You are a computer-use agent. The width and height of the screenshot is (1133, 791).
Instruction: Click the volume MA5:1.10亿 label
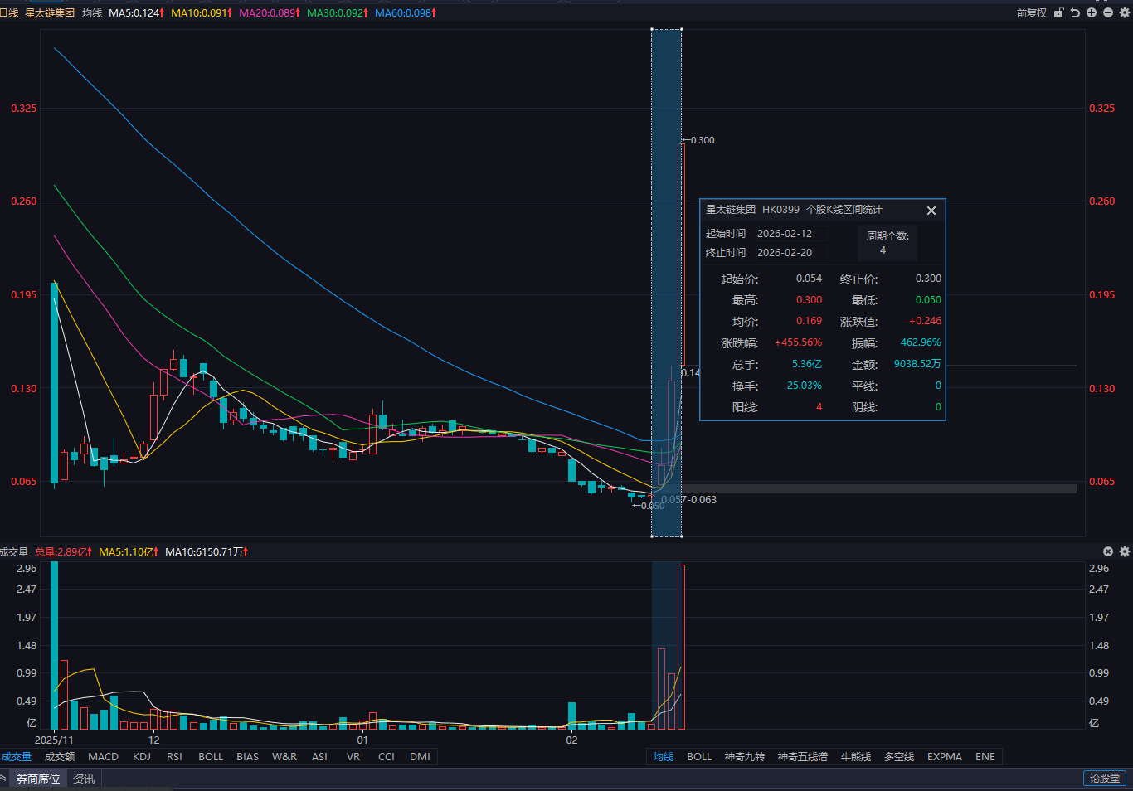click(129, 552)
